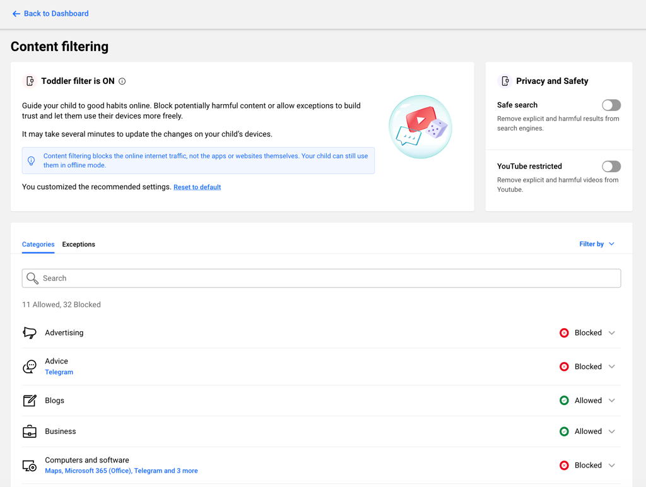Switch to the Exceptions tab
Viewport: 646px width, 487px height.
point(79,244)
